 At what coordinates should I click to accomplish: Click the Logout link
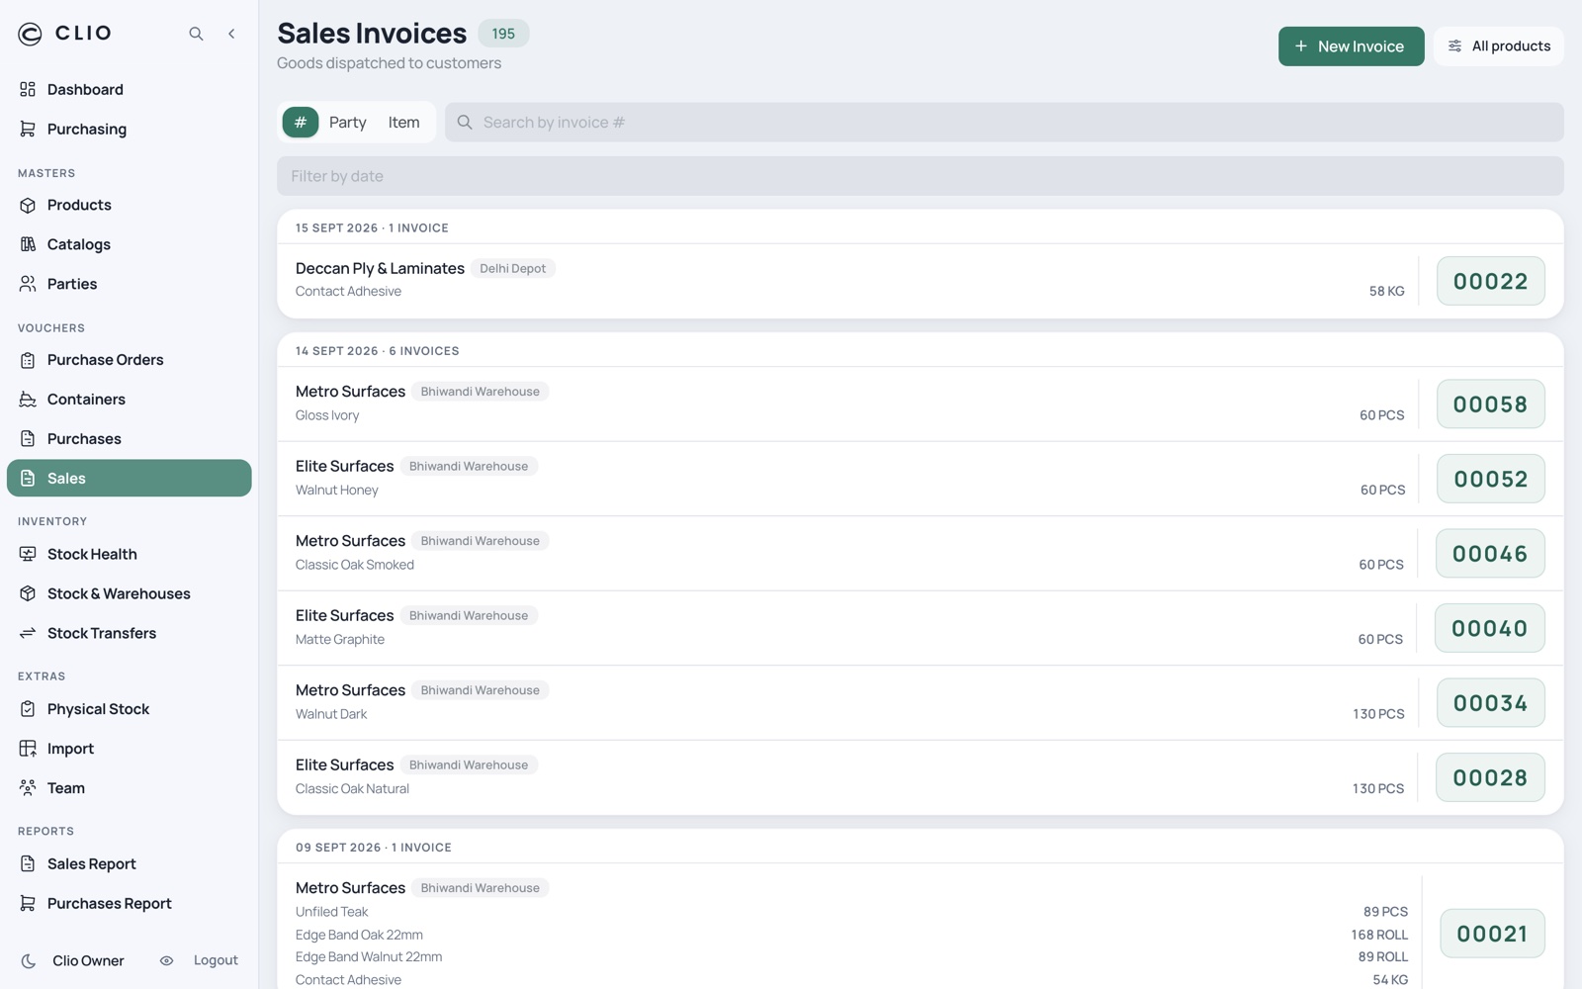pyautogui.click(x=216, y=960)
